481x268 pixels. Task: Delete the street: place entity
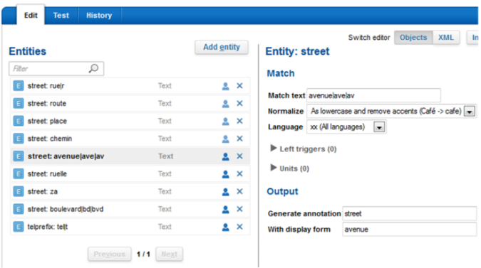click(239, 121)
